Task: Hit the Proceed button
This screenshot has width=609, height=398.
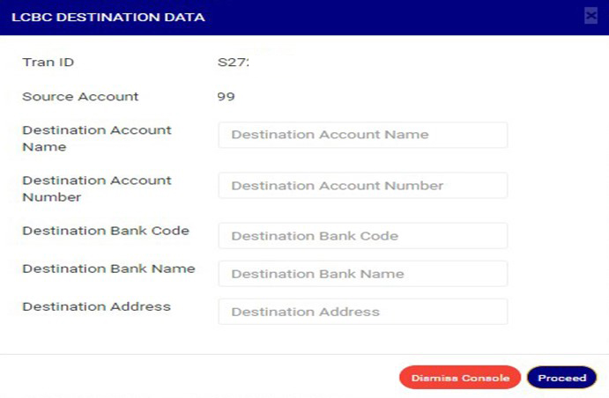Action: [561, 378]
